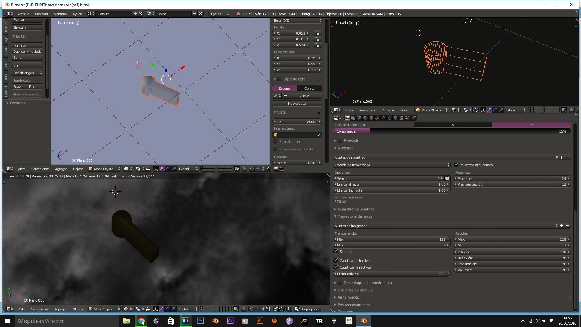581x327 pixels.
Task: Expand the Rendimiento panel
Action: point(348,297)
